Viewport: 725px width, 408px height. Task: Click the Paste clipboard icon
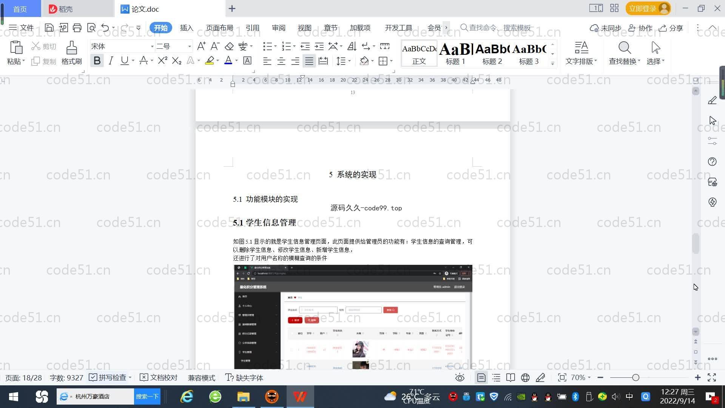(x=16, y=48)
